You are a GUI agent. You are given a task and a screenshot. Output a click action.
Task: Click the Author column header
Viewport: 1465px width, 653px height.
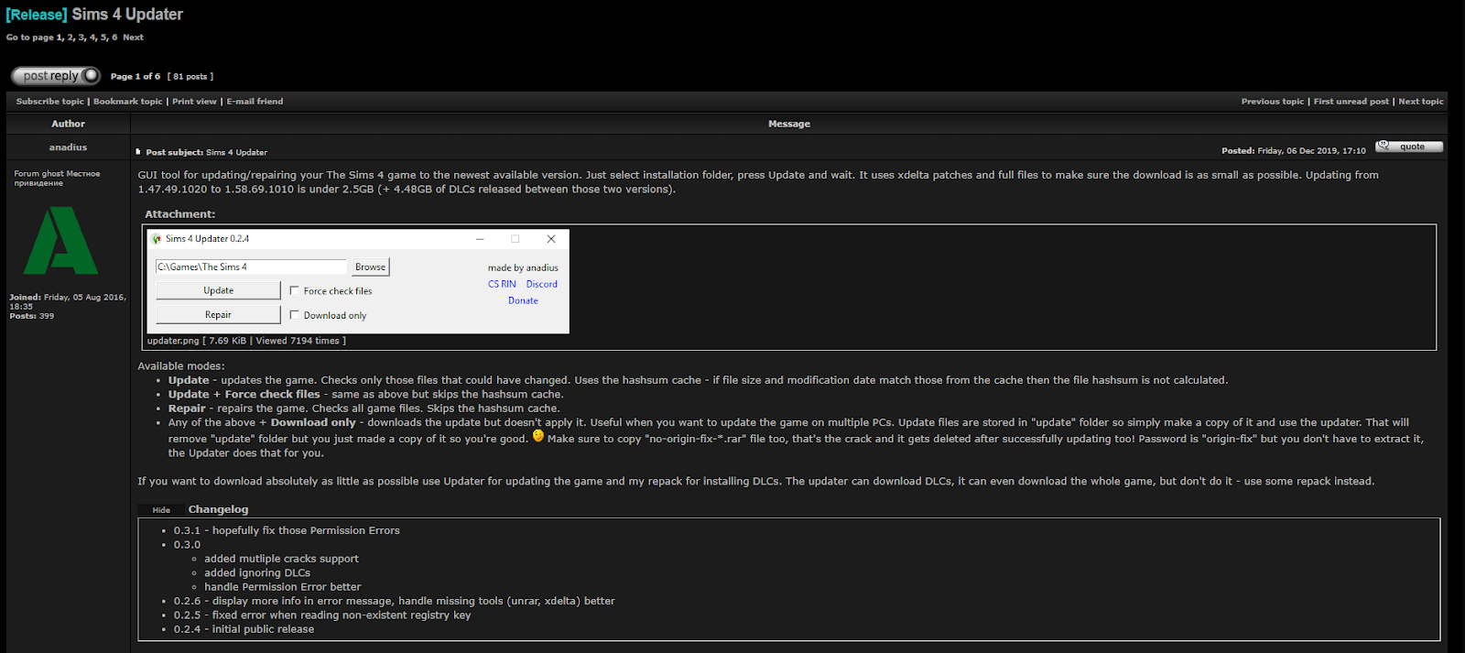(68, 124)
